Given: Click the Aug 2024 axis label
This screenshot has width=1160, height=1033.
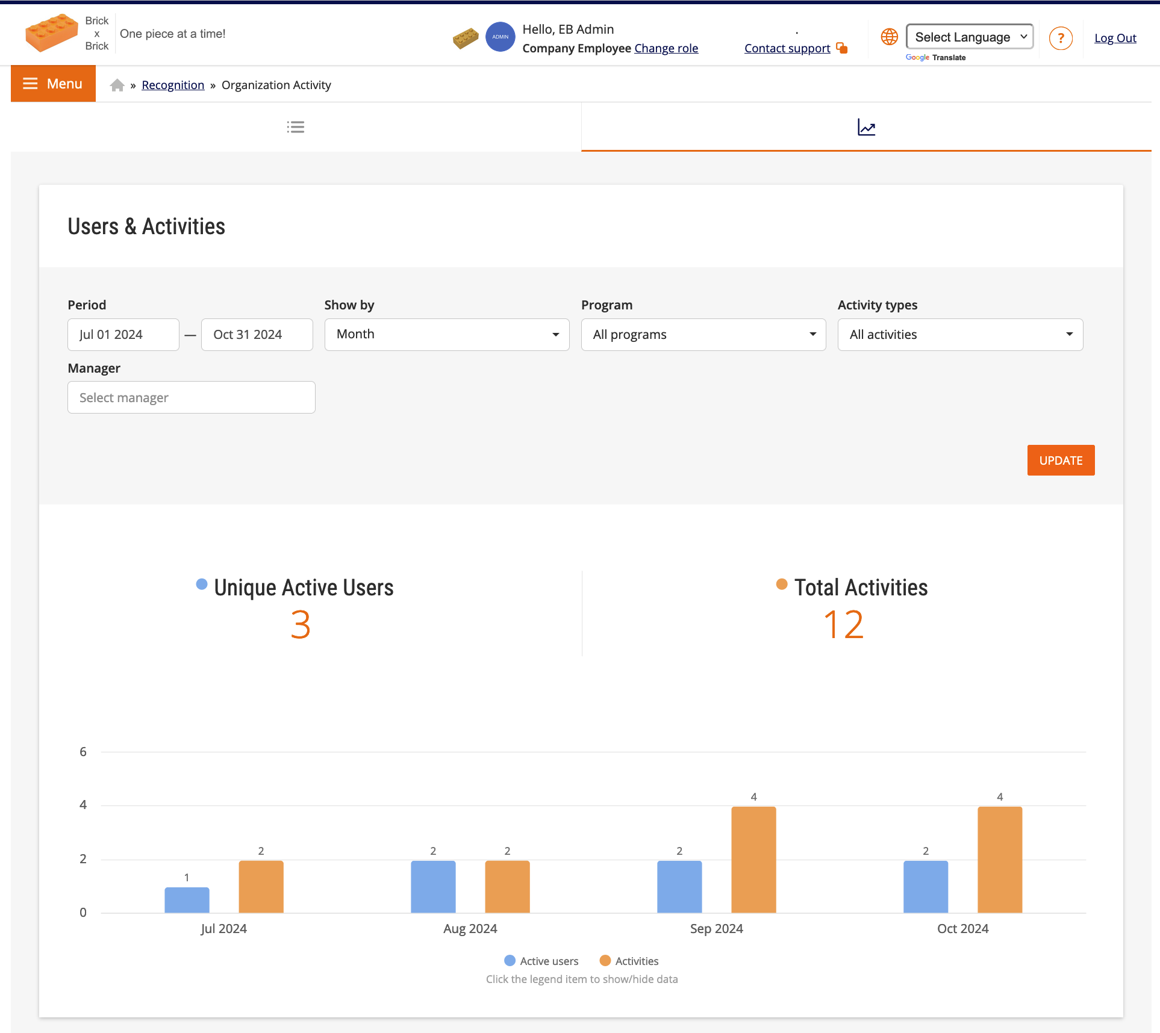Looking at the screenshot, I should pos(470,929).
